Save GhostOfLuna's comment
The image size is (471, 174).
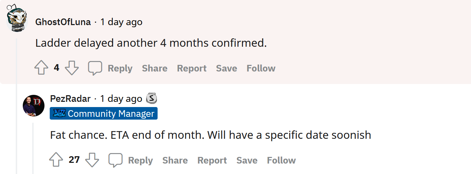226,68
